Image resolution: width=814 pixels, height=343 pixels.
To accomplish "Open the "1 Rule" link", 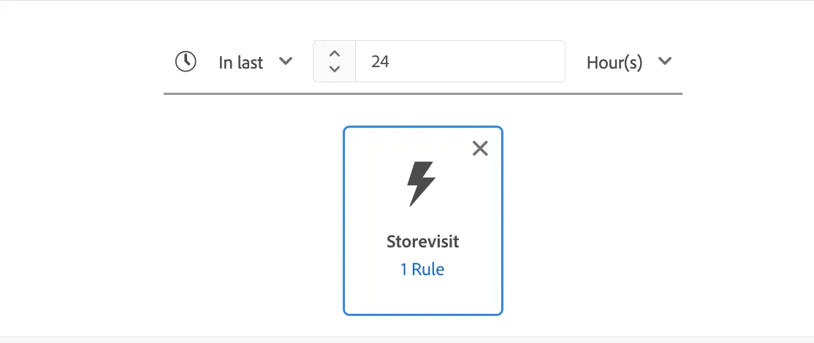I will [x=422, y=269].
